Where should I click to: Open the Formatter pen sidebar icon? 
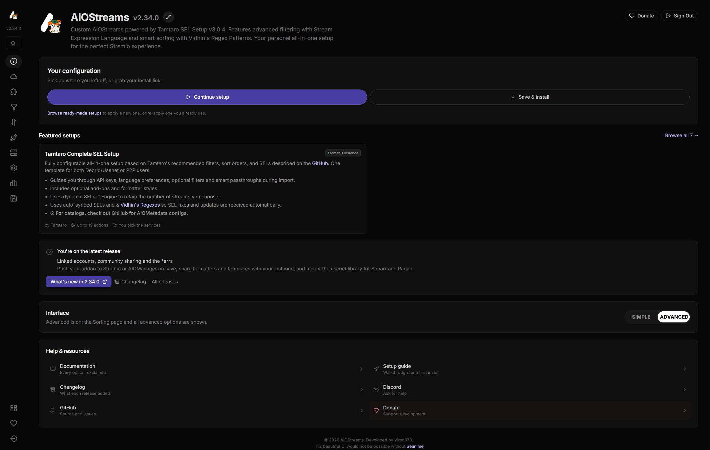(14, 137)
